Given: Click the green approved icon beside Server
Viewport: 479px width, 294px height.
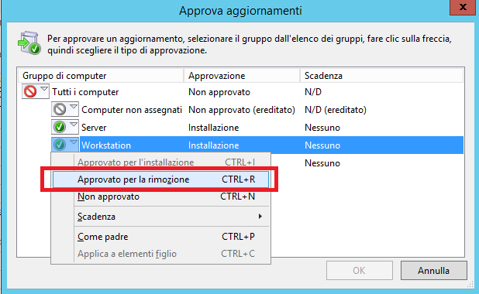Looking at the screenshot, I should pos(60,127).
